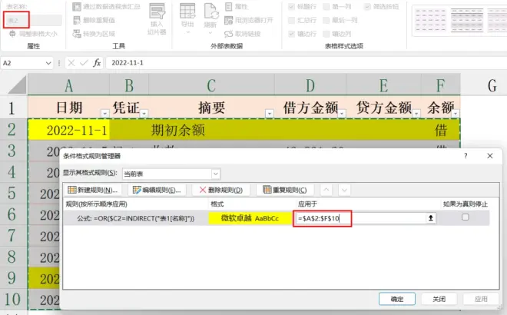Viewport: 507px width, 315px height.
Task: Open the 日期 column filter dropdown
Action: tap(104, 113)
